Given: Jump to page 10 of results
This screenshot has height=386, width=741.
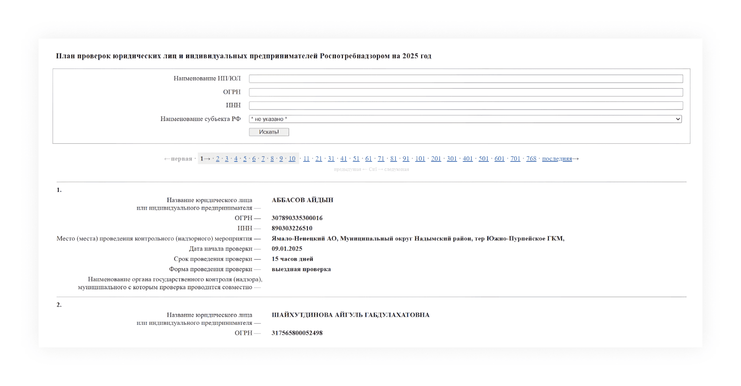Looking at the screenshot, I should click(292, 159).
